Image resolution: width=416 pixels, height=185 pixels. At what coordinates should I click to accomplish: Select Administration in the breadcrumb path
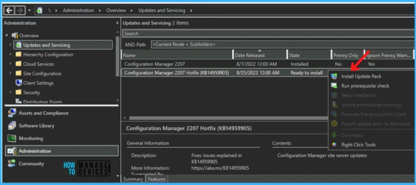point(78,11)
